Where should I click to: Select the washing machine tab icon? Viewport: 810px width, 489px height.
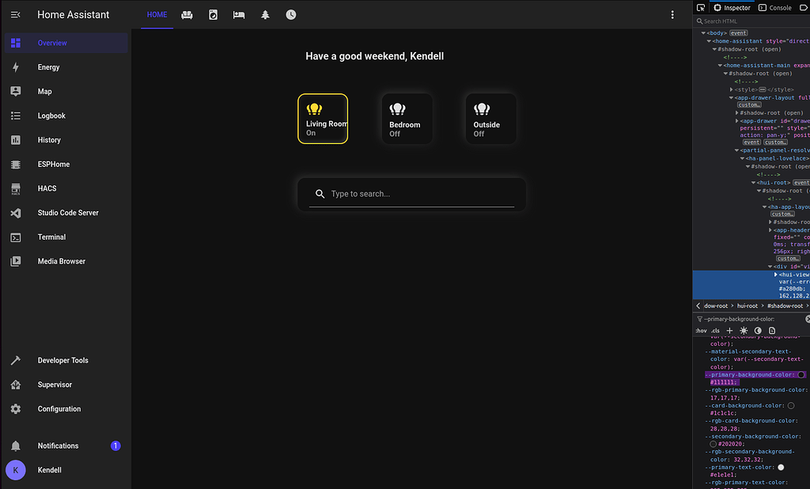click(x=214, y=14)
